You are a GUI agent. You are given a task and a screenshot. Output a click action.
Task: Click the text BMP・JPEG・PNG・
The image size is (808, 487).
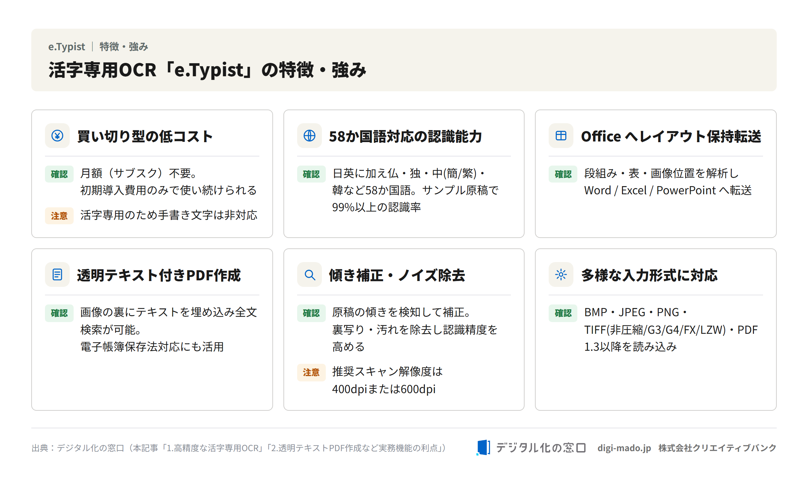point(636,312)
